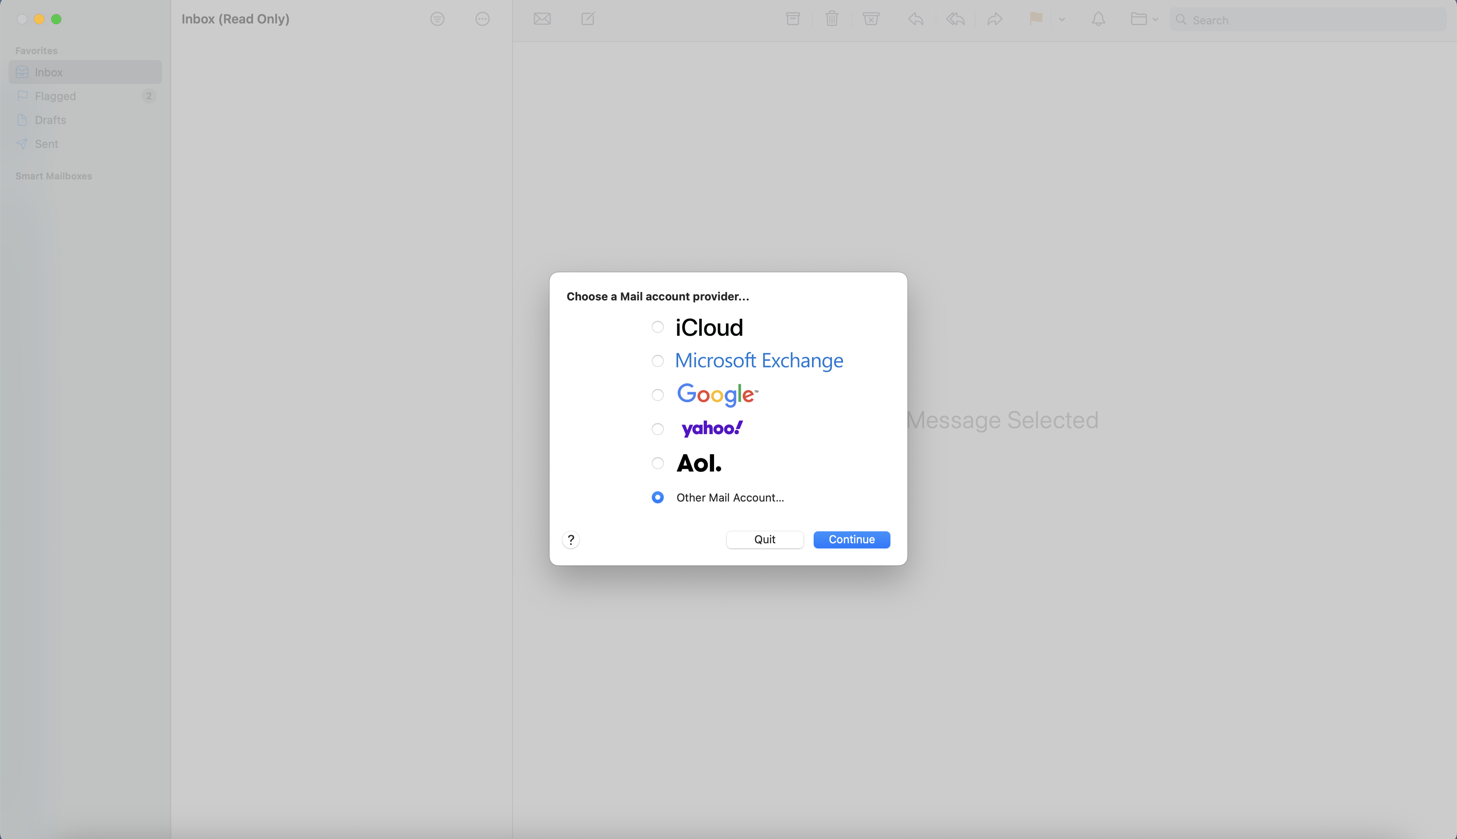
Task: Click the Quit button
Action: 765,539
